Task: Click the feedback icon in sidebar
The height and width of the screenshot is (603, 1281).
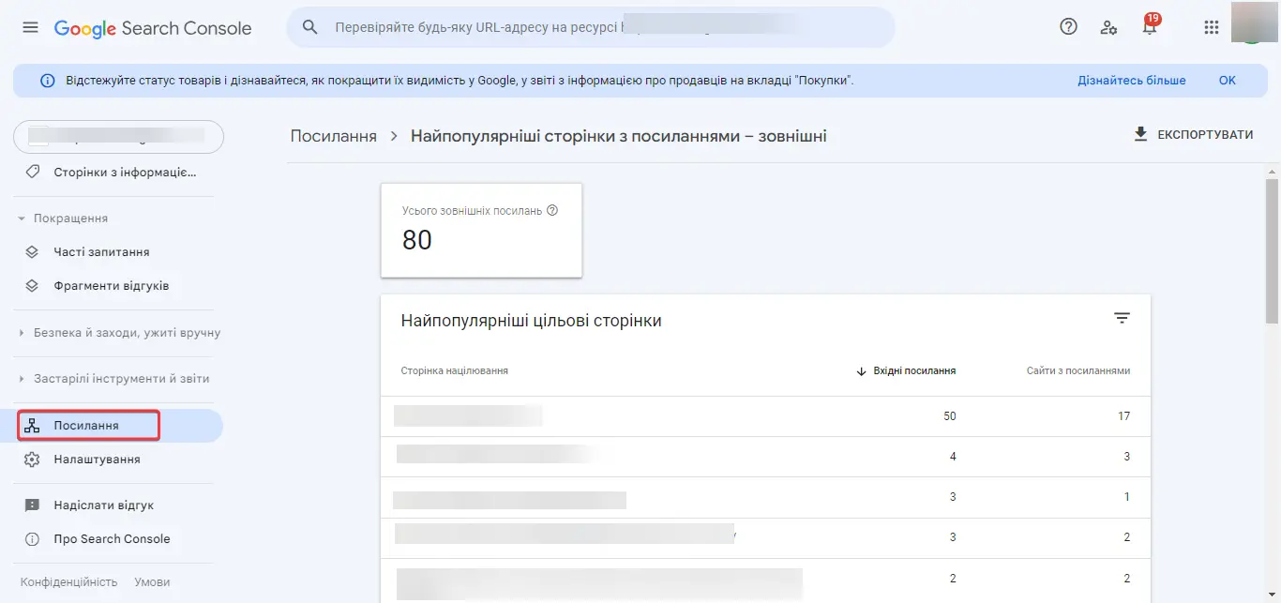Action: point(32,505)
